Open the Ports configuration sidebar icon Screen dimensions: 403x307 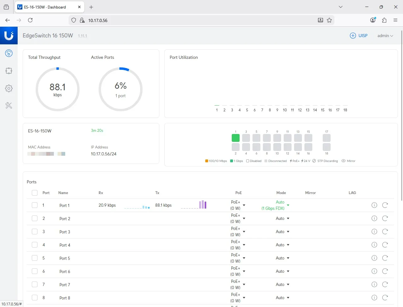[x=9, y=71]
